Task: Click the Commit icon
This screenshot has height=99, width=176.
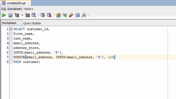Action: [43, 15]
